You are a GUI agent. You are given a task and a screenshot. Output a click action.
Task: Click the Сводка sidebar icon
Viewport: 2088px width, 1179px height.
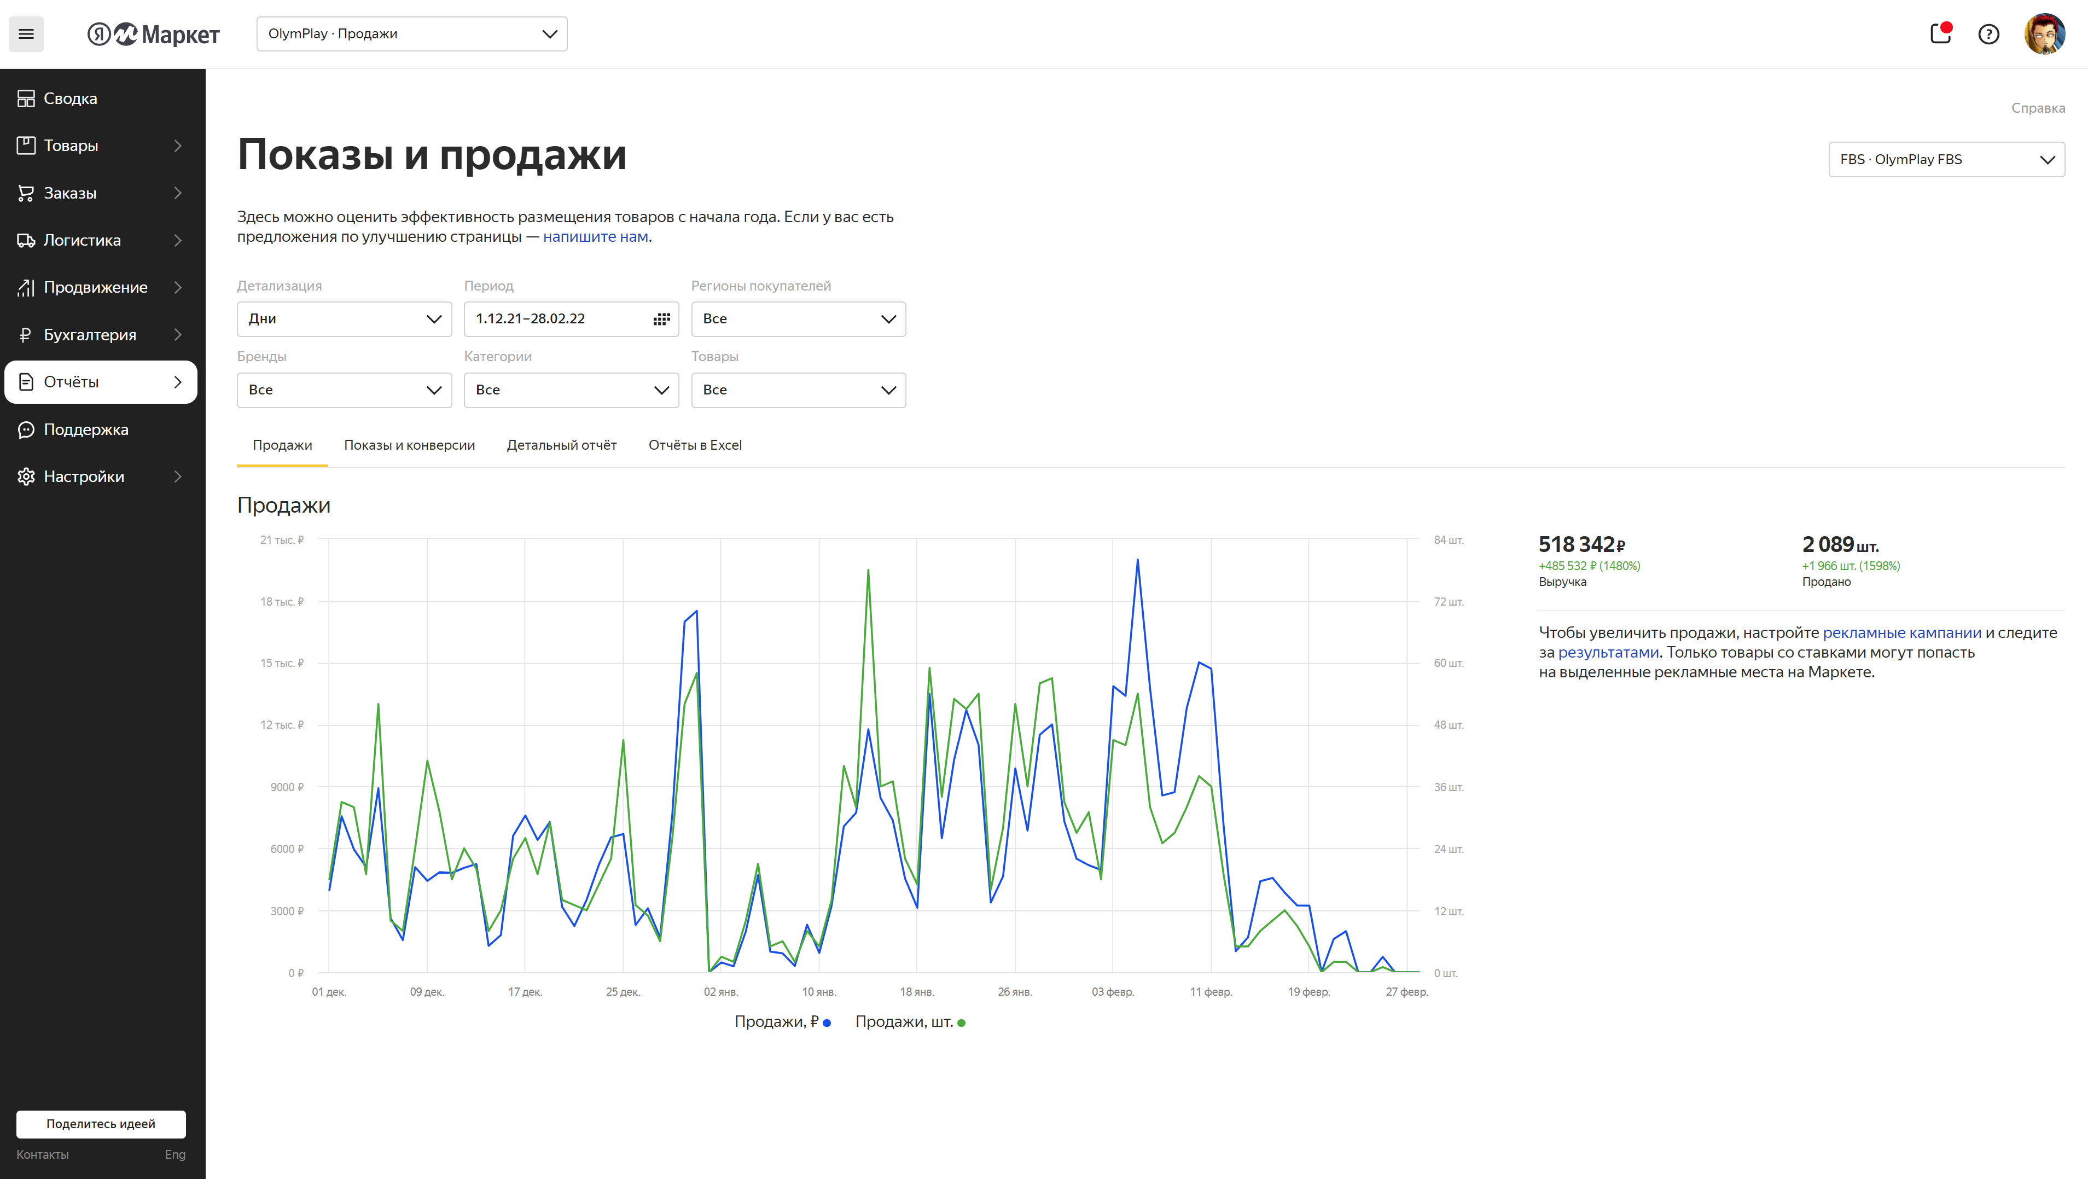click(x=26, y=99)
